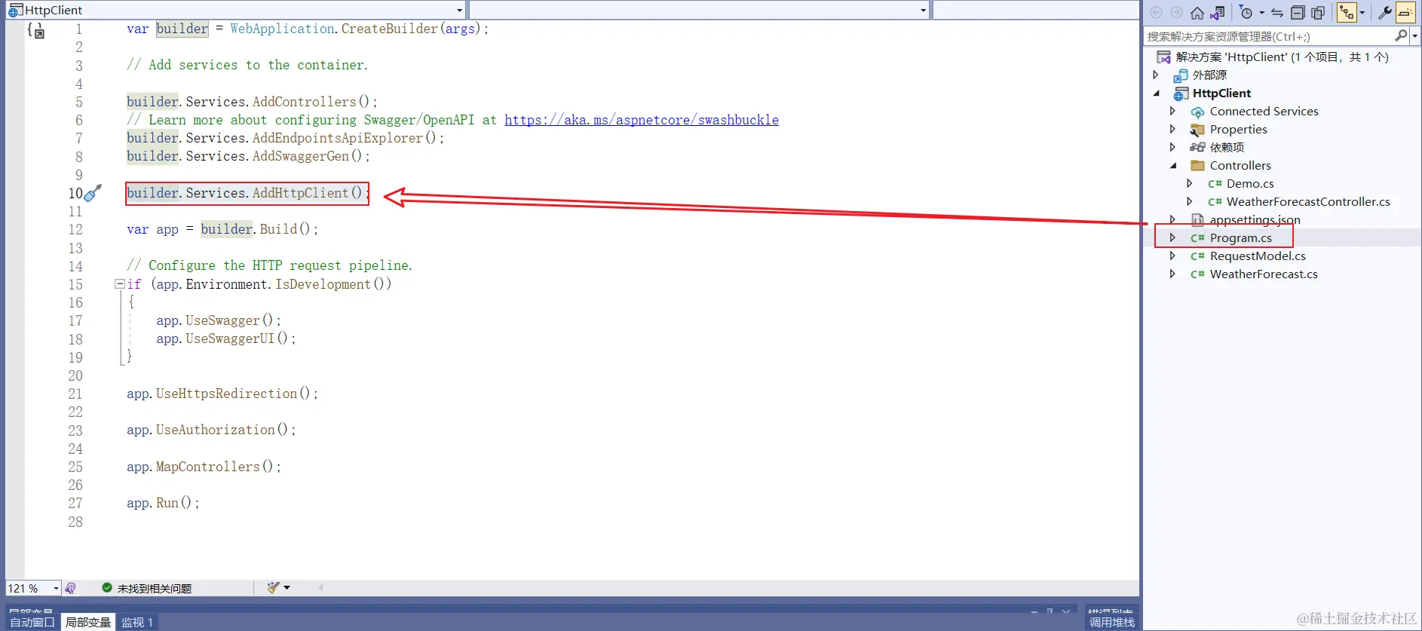Click the C# icon beside RequestModel.cs
Viewport: 1422px width, 631px height.
(1197, 256)
